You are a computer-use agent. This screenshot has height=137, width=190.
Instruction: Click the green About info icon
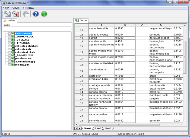coord(44,14)
